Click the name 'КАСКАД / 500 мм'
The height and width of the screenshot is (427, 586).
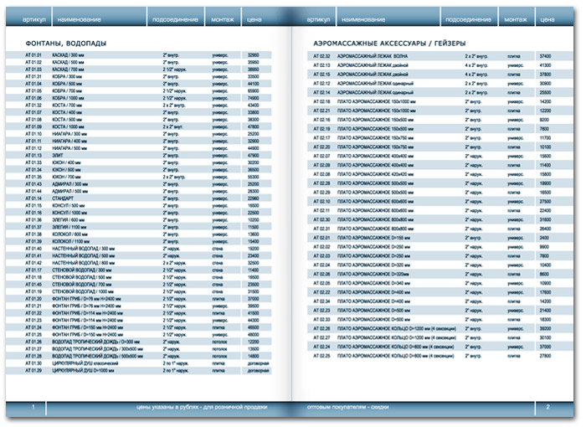coord(68,62)
